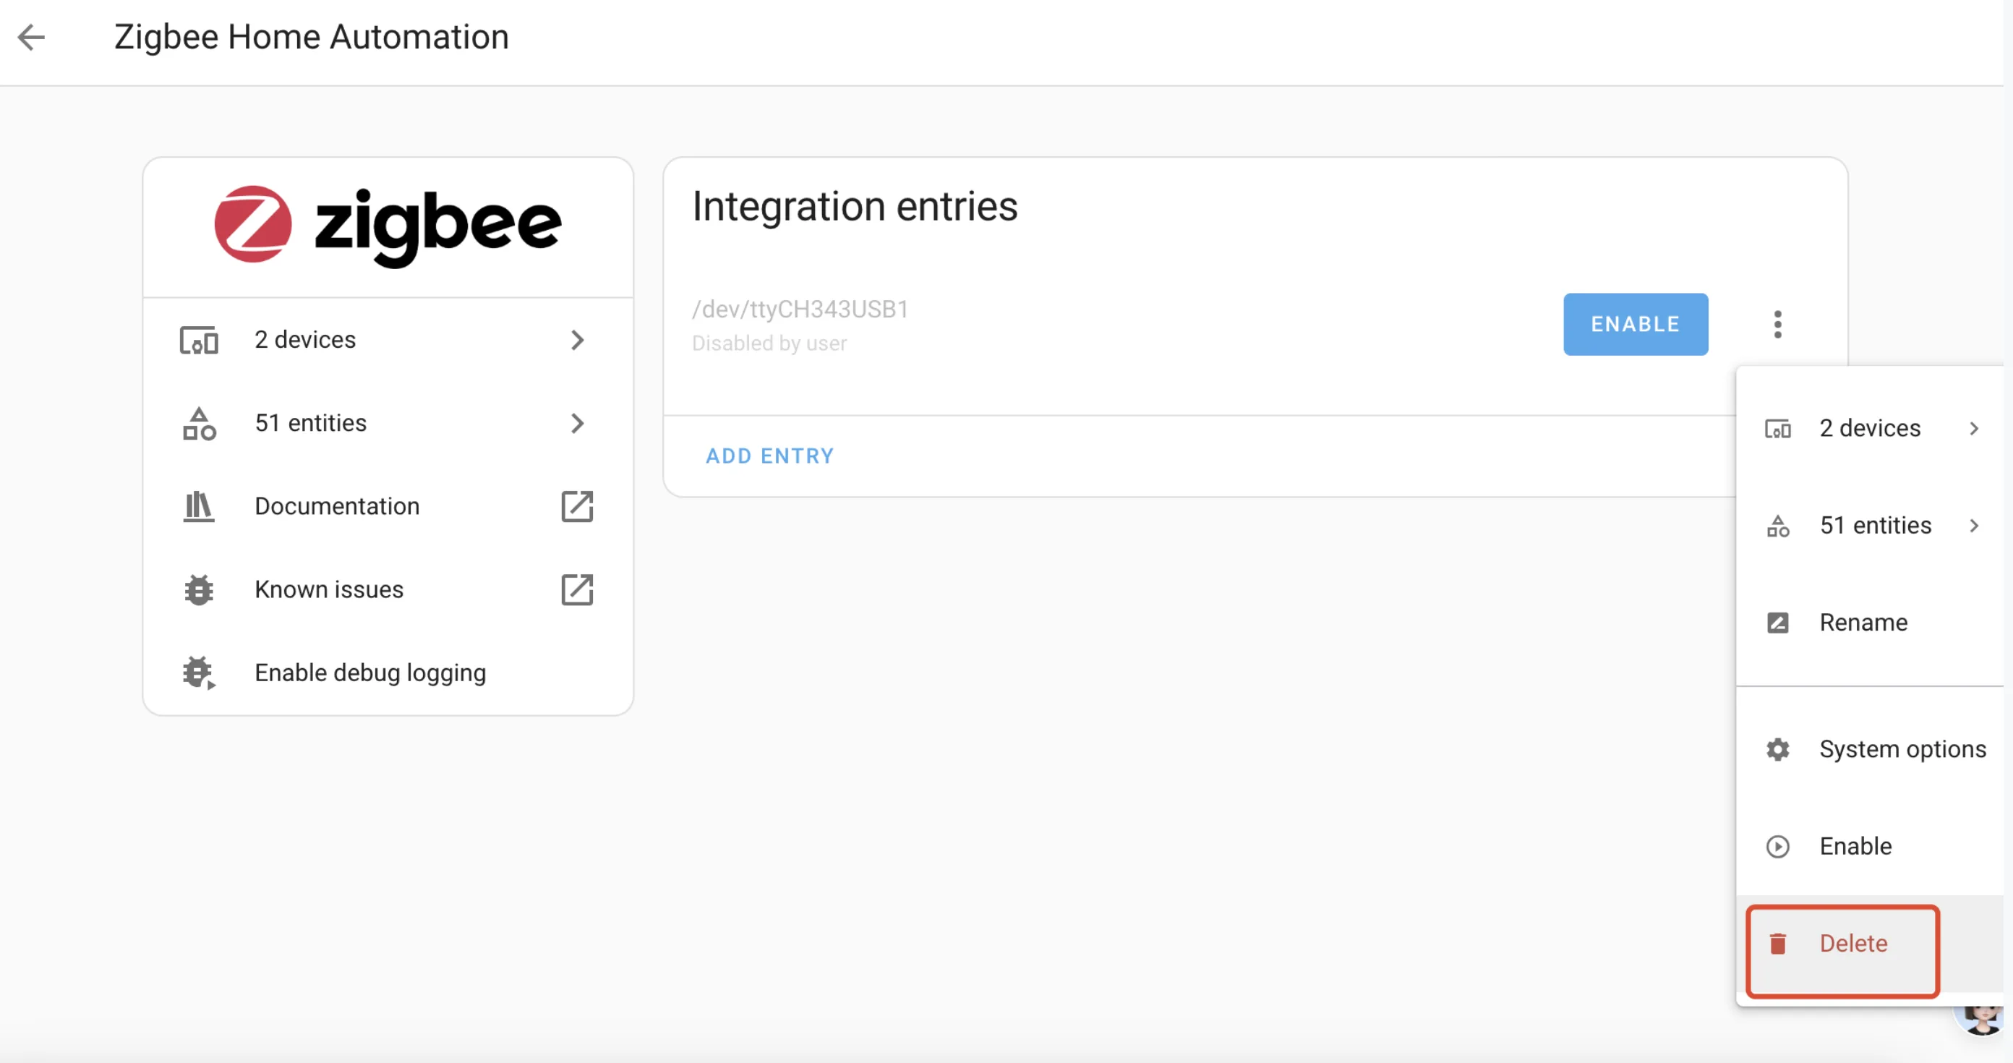Click the devices icon in the left card

200,340
